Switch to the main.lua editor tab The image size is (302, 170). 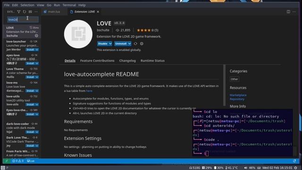(54, 12)
